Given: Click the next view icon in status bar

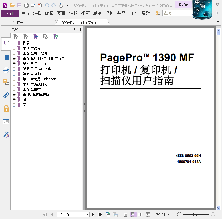Looking at the screenshot, I should point(115,215).
